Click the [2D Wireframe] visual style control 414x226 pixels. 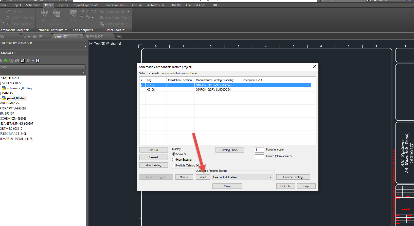111,44
